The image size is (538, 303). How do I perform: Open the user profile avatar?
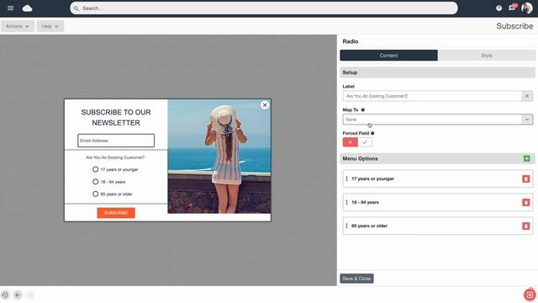point(527,8)
